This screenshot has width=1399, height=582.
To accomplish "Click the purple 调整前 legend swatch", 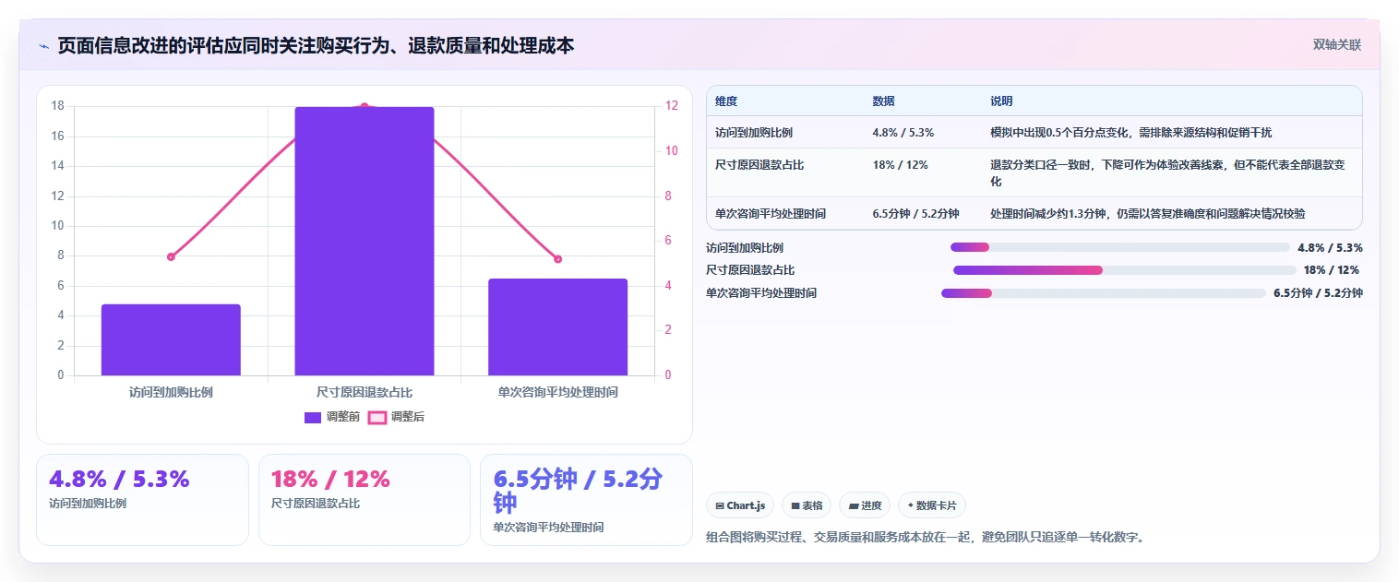I will pyautogui.click(x=313, y=417).
